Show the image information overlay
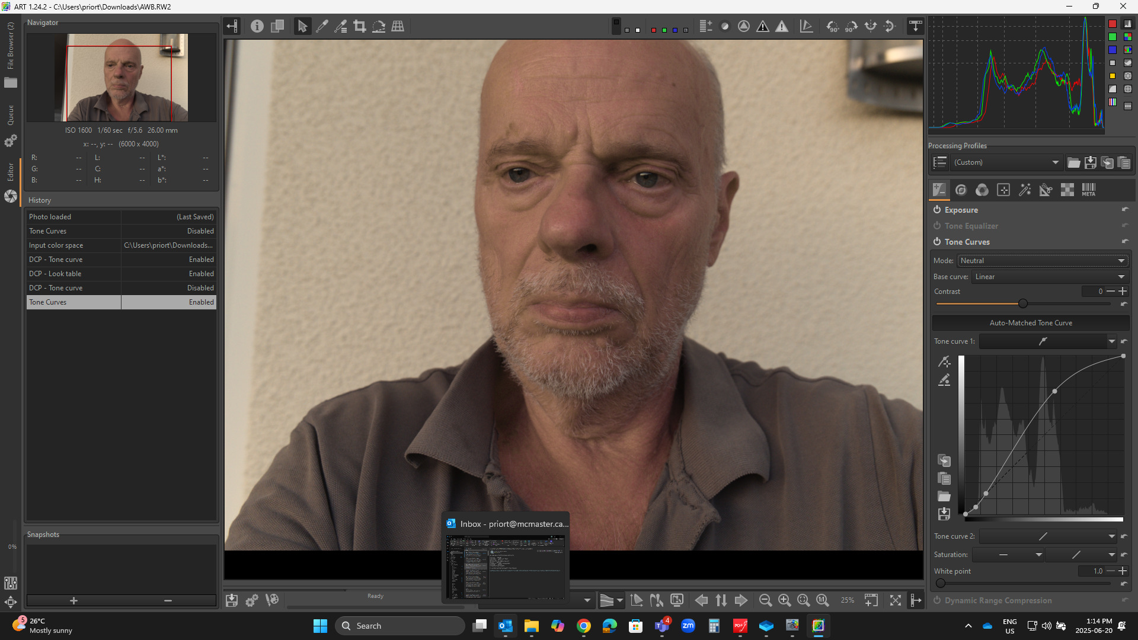This screenshot has width=1138, height=640. (x=257, y=26)
